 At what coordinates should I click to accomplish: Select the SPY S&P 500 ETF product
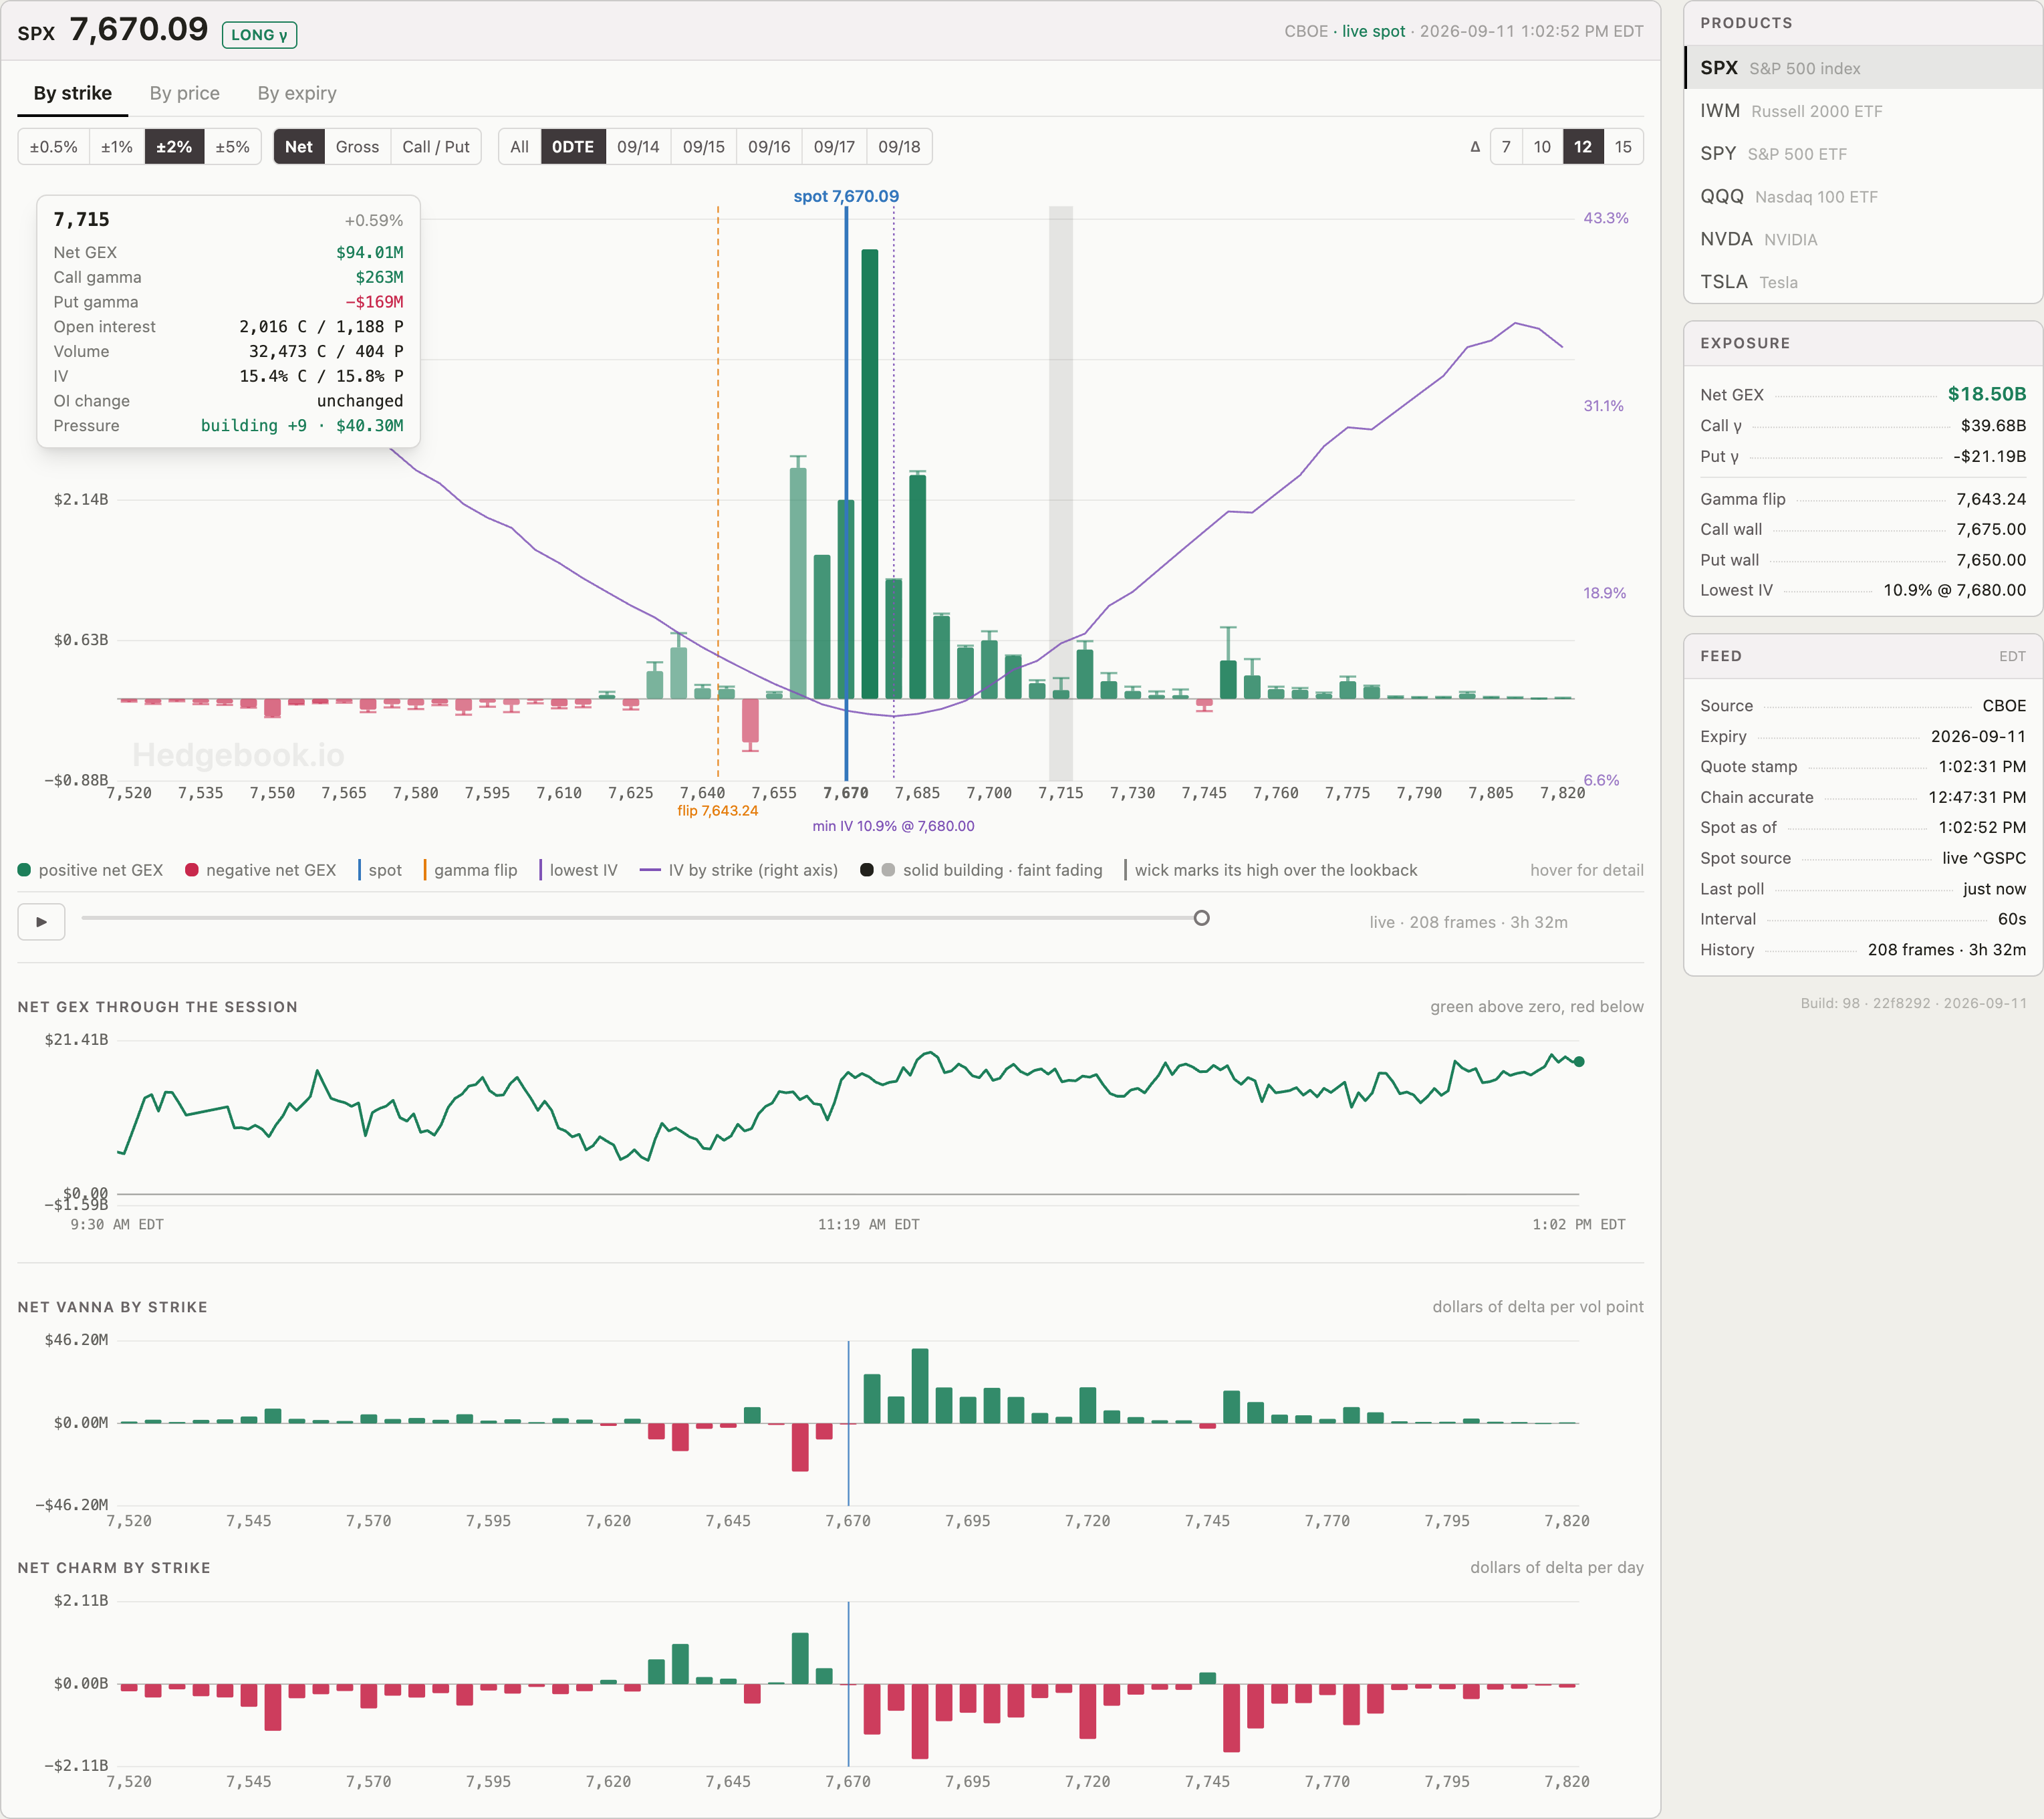[x=1863, y=154]
